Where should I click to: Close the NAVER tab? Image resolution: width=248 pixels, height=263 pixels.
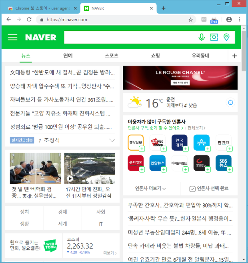click(151, 8)
